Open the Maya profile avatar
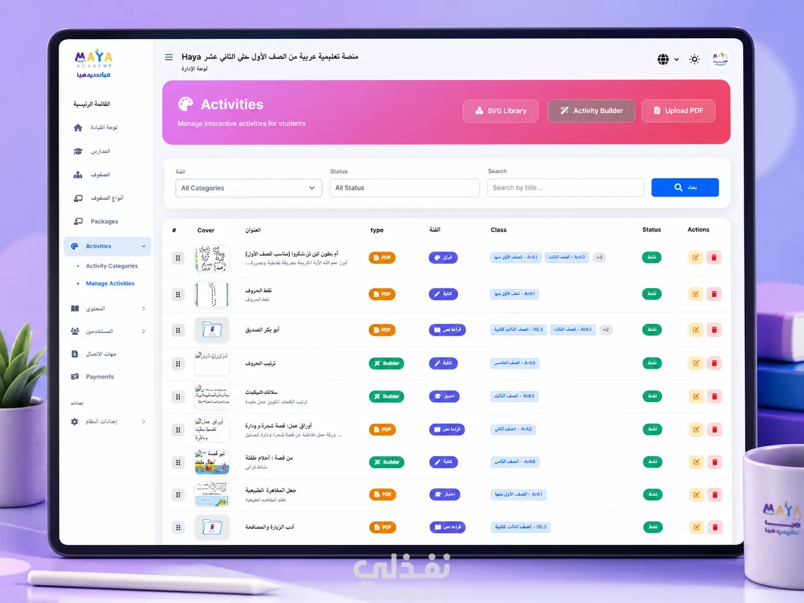Viewport: 804px width, 603px height. tap(720, 59)
